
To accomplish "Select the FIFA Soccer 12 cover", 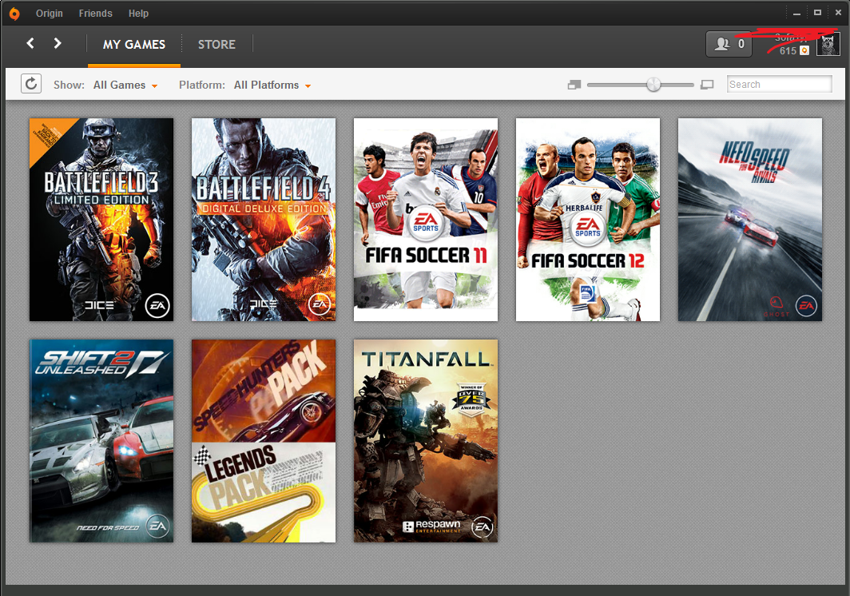I will 588,220.
